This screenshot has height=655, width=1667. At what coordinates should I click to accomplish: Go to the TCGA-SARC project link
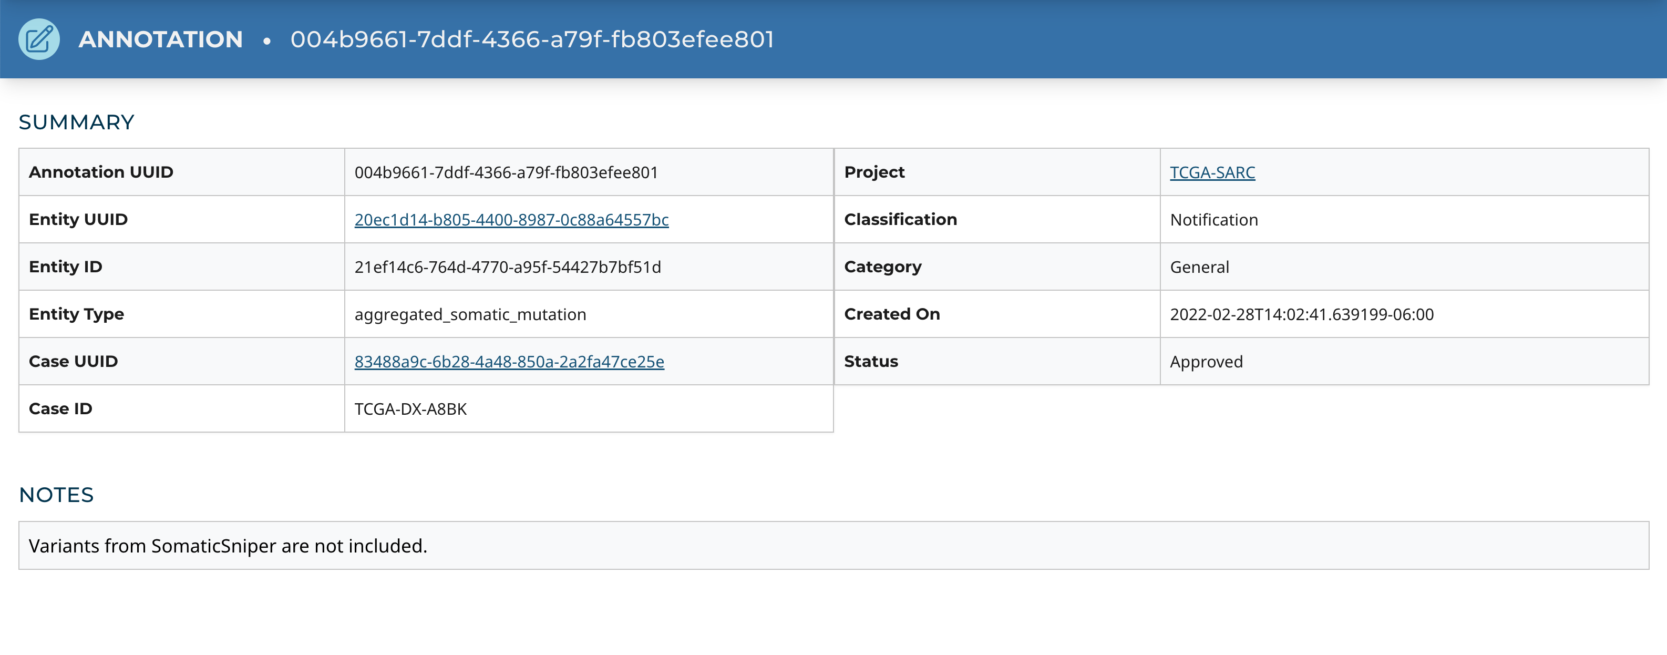point(1212,173)
